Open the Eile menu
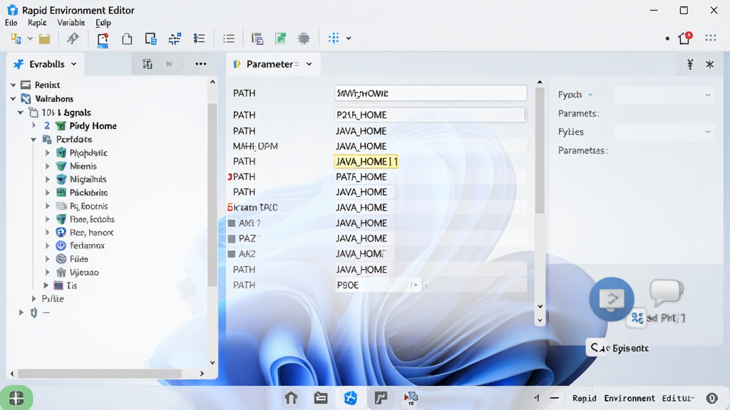This screenshot has height=410, width=730. (x=11, y=23)
